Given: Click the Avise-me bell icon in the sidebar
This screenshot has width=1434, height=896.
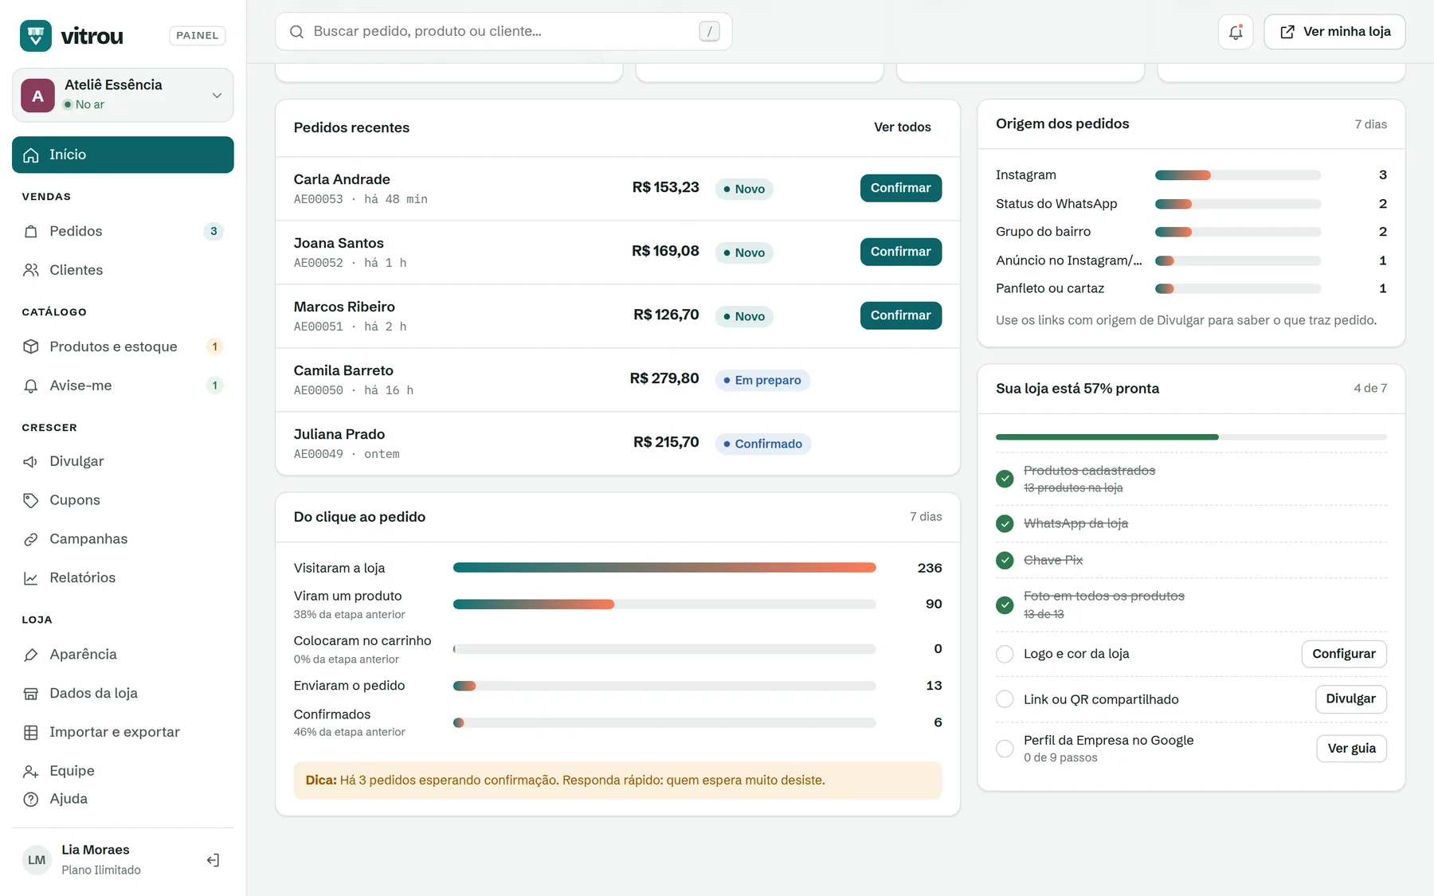Looking at the screenshot, I should click(x=31, y=385).
